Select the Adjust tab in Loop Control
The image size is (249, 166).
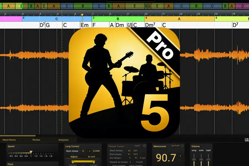click(x=74, y=157)
